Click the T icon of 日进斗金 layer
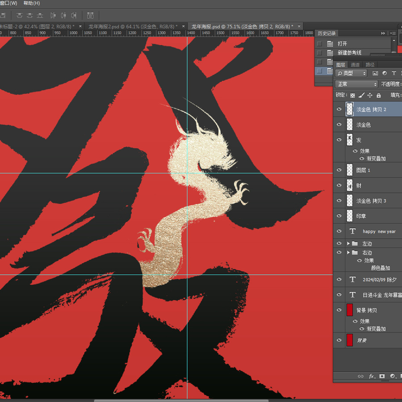402x402 pixels. tap(352, 295)
